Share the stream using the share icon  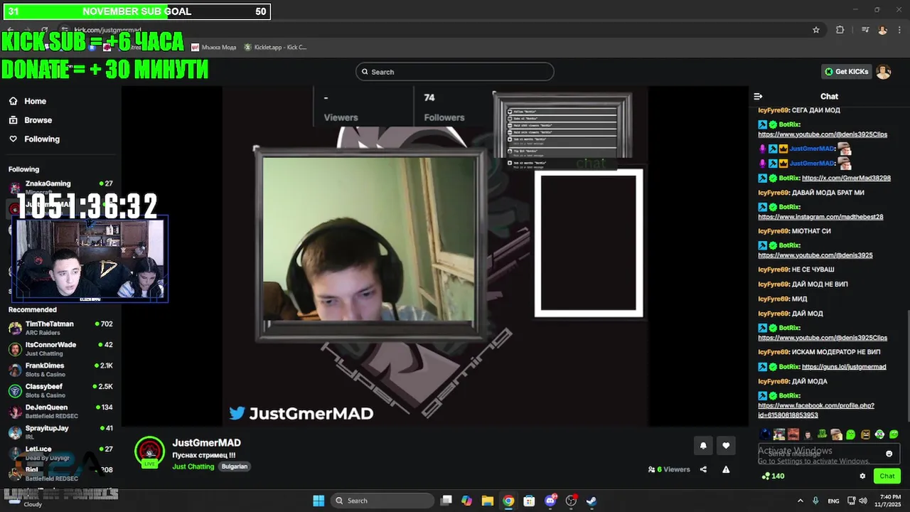[x=703, y=469]
